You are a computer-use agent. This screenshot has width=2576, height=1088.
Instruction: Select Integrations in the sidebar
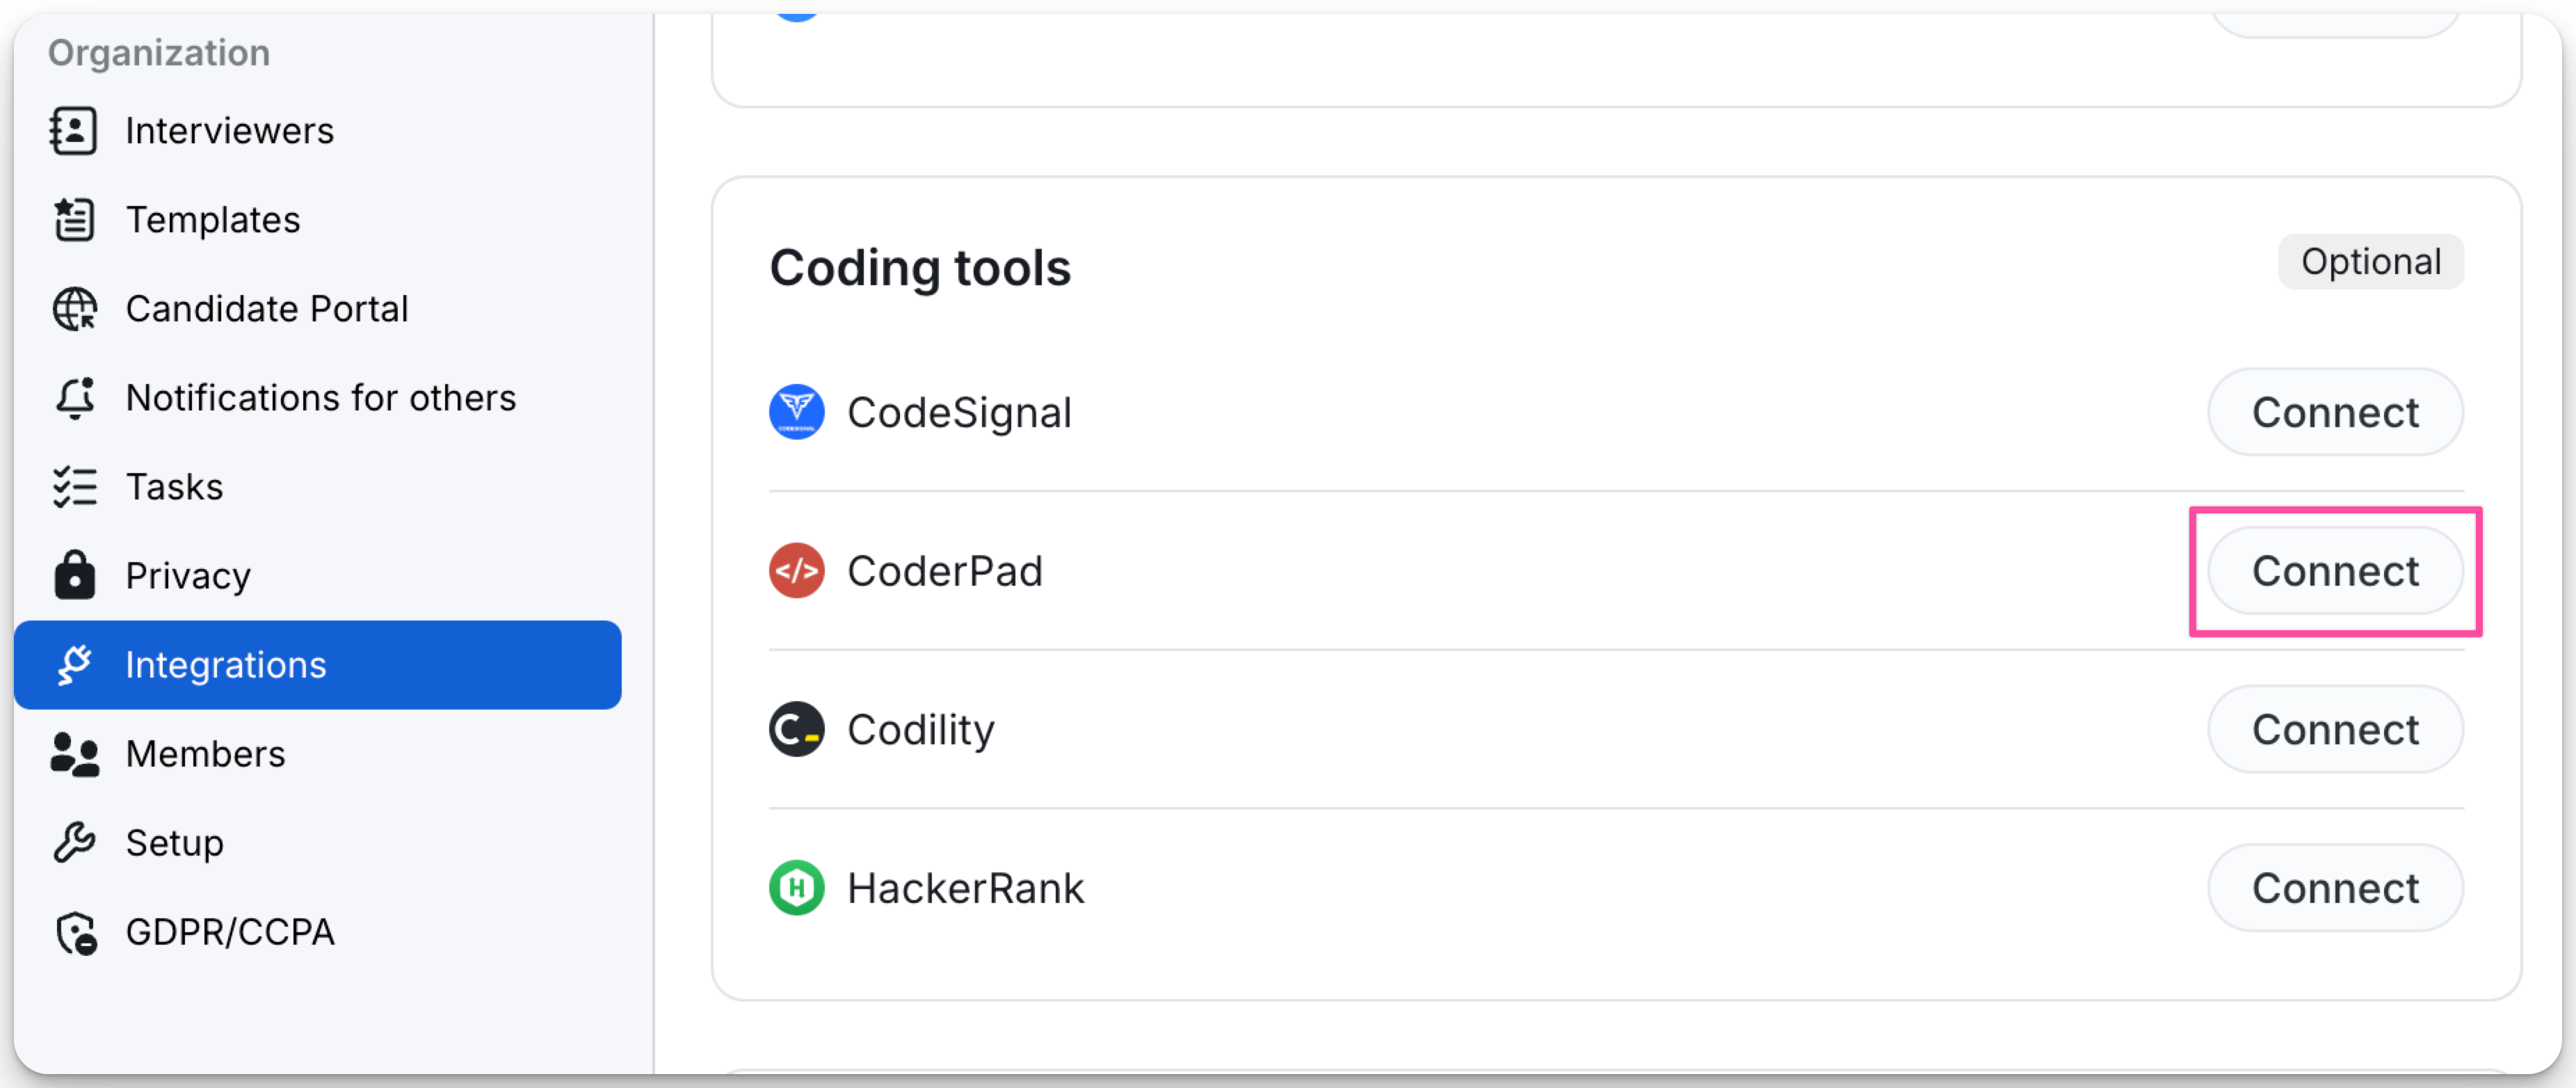click(x=318, y=665)
